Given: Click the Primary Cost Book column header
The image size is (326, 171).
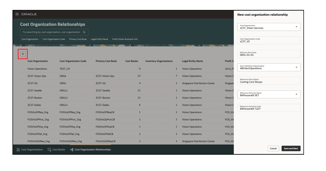Looking at the screenshot, I should [106, 61].
